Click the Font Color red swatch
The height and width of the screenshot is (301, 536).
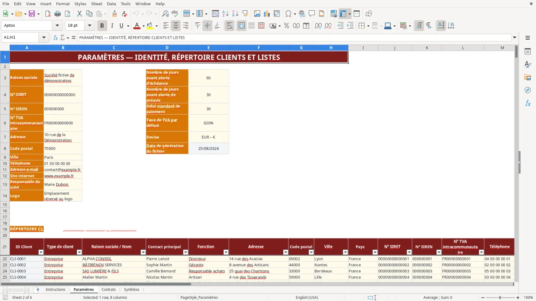coord(137,26)
